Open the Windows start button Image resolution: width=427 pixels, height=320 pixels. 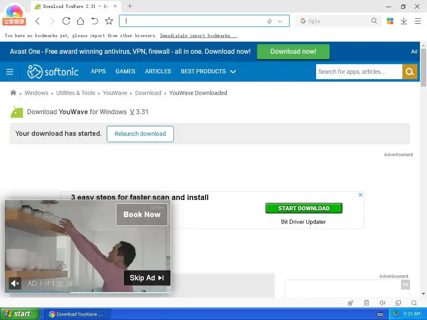coord(20,314)
